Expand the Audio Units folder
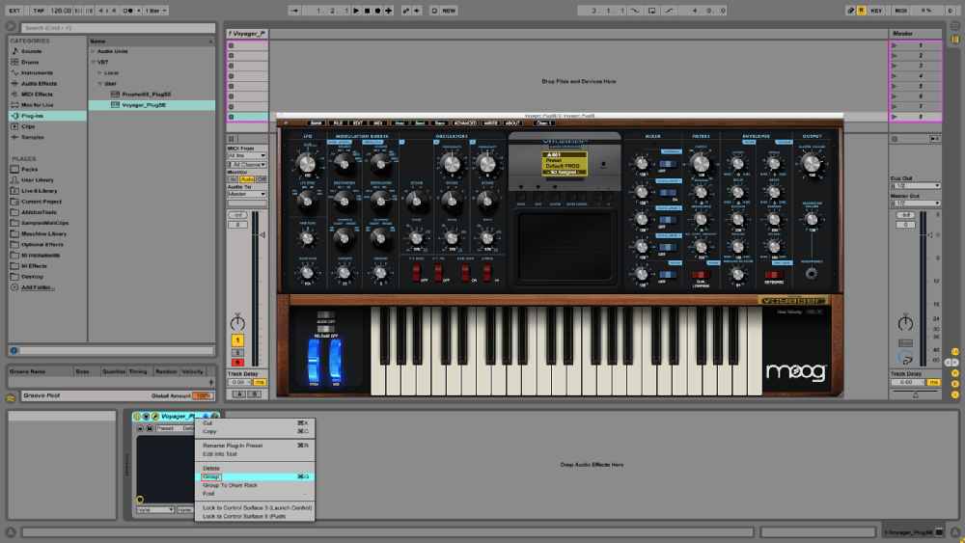 click(94, 51)
